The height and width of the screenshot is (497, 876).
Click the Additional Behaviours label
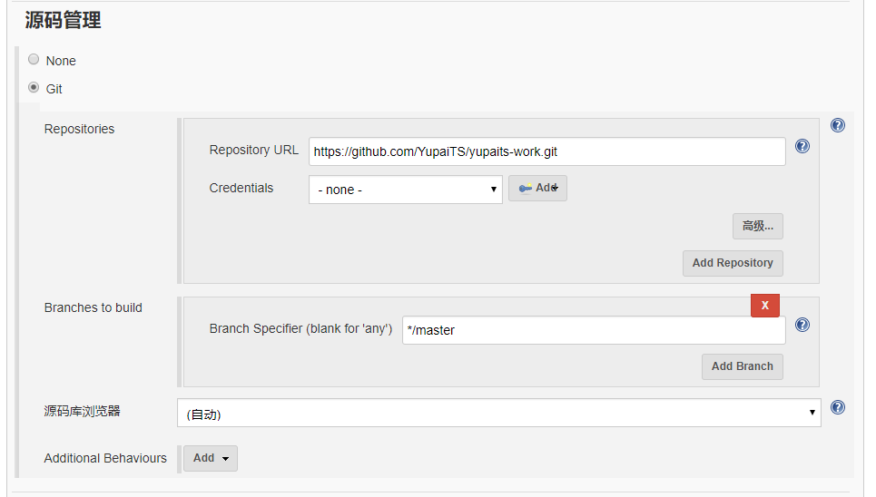pos(105,458)
